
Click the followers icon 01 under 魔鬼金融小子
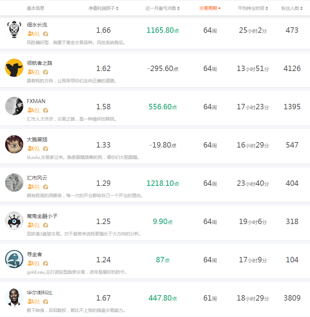(x=34, y=225)
